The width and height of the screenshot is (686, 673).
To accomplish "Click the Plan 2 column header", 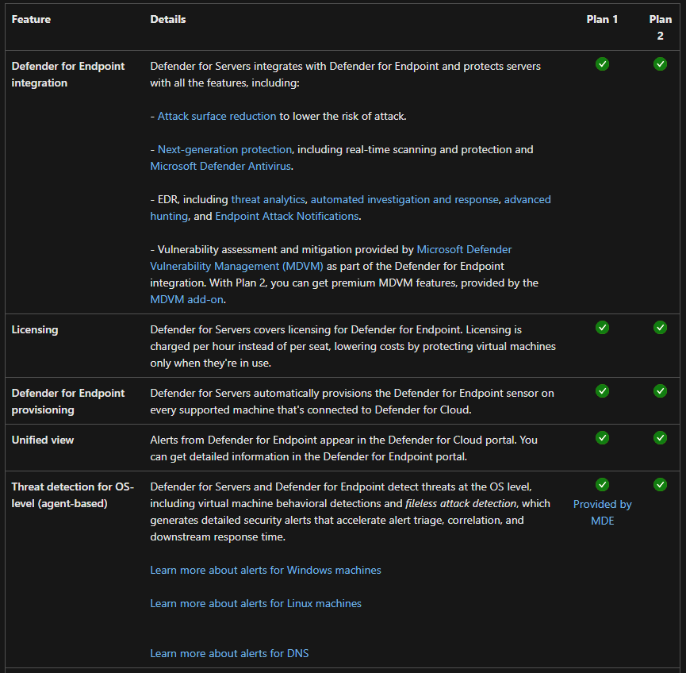I will tap(660, 27).
